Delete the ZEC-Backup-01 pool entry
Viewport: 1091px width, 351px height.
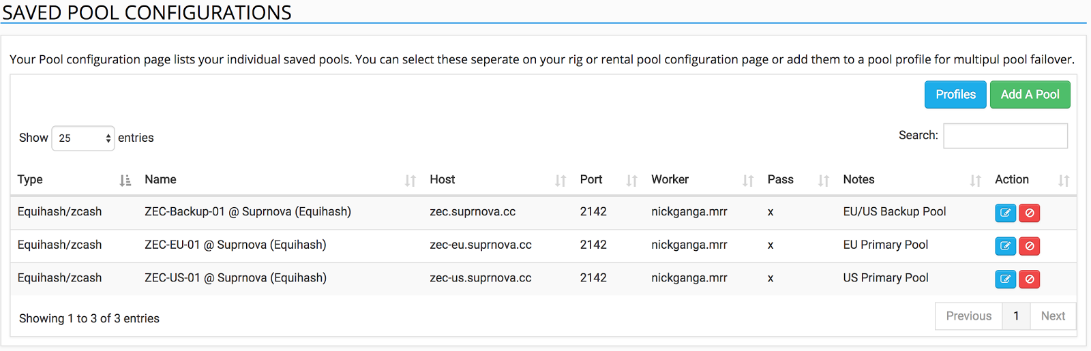(1030, 213)
